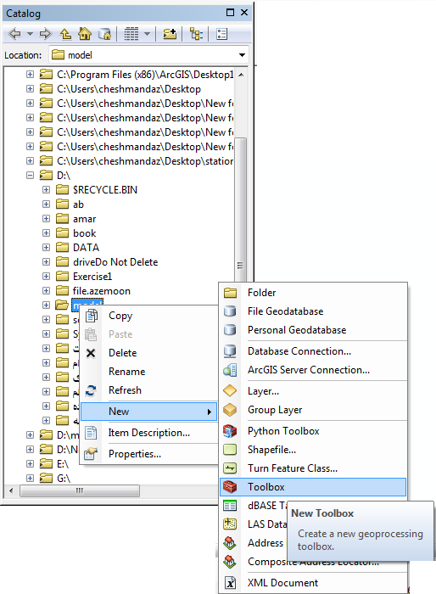Expand the E:\ drive node
Image resolution: width=436 pixels, height=594 pixels.
(30, 463)
